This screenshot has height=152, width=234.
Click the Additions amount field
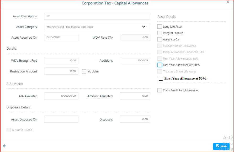(135, 60)
